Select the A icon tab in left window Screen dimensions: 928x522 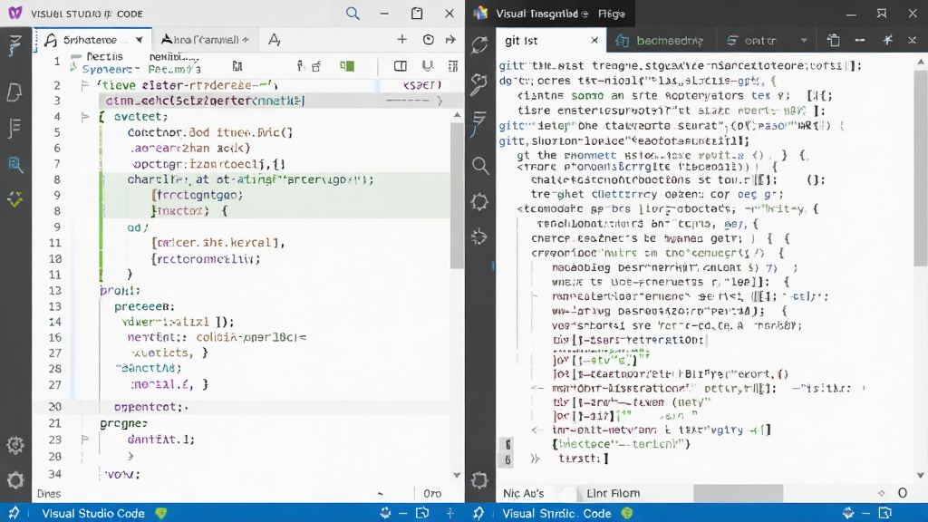[274, 40]
